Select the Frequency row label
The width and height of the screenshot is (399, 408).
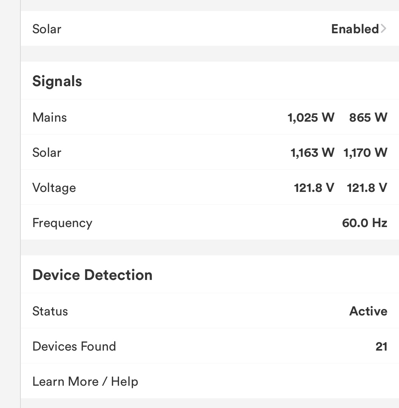pyautogui.click(x=62, y=223)
